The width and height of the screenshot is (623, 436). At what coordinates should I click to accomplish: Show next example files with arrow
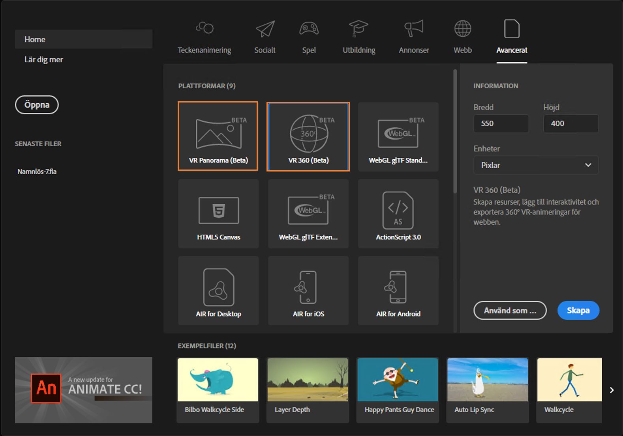612,390
